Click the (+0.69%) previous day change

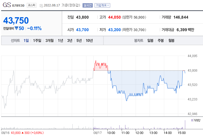[x=37, y=133]
